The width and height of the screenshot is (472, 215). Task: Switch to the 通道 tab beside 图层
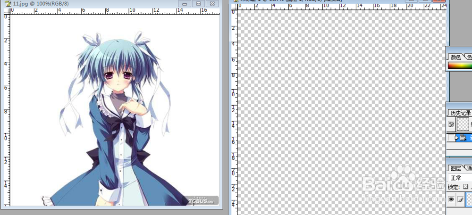click(x=469, y=168)
